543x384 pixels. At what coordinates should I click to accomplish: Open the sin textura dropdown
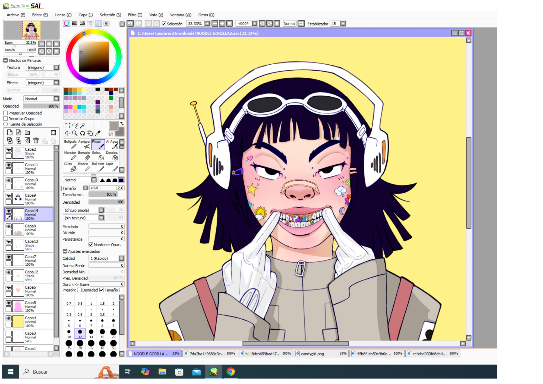point(101,218)
